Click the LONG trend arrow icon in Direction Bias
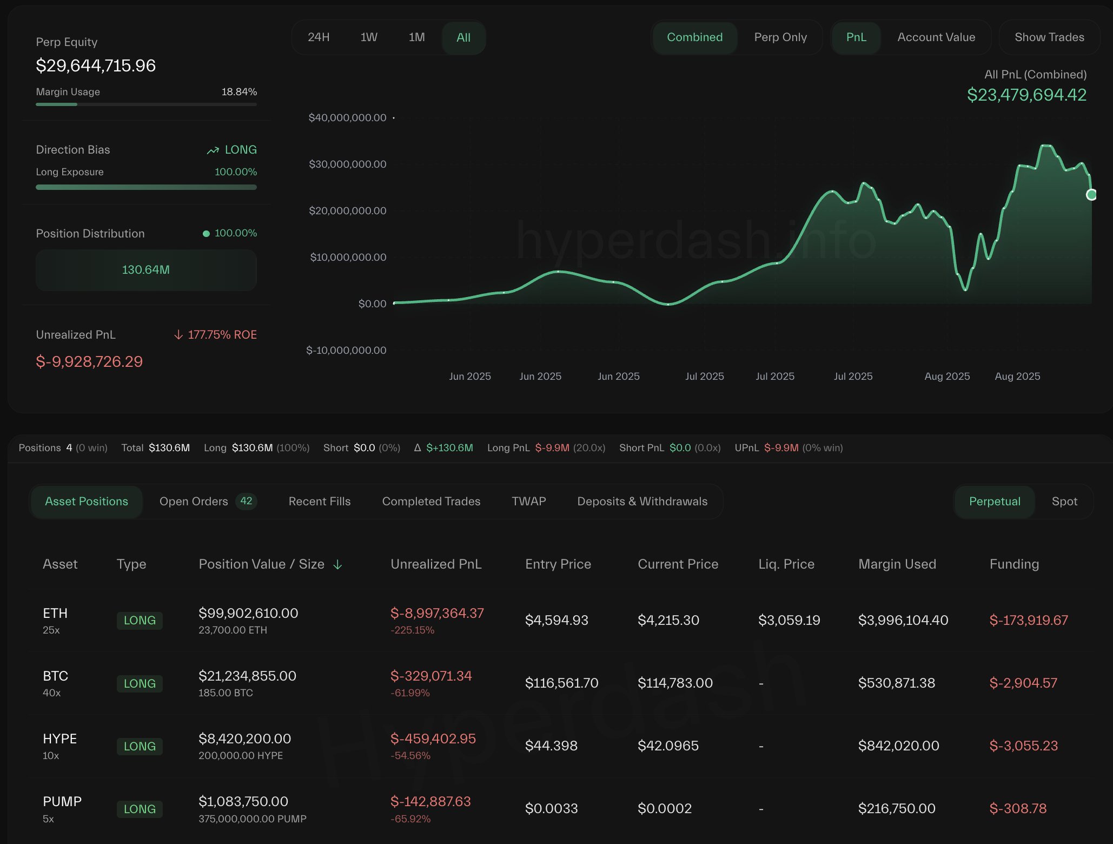Screen dimensions: 1113x844 [x=213, y=150]
